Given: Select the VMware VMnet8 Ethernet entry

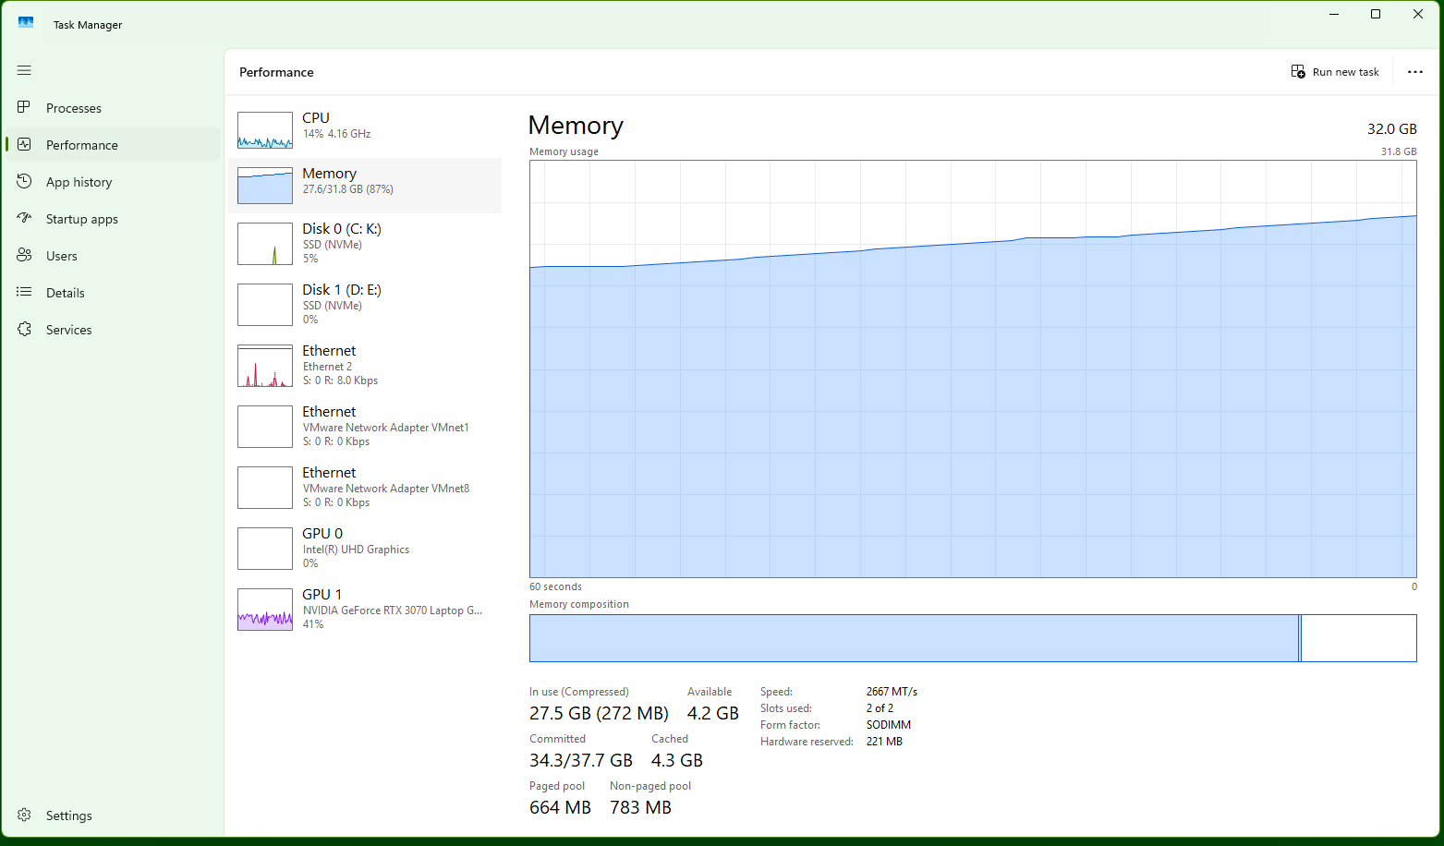Looking at the screenshot, I should [x=364, y=487].
